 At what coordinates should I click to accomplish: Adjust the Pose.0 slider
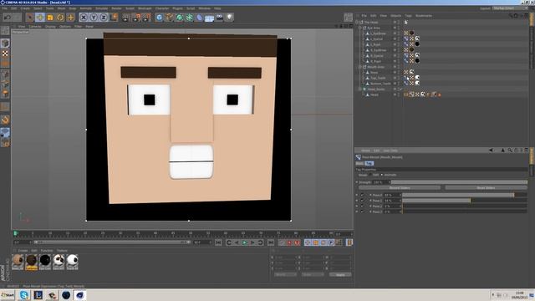click(x=465, y=195)
